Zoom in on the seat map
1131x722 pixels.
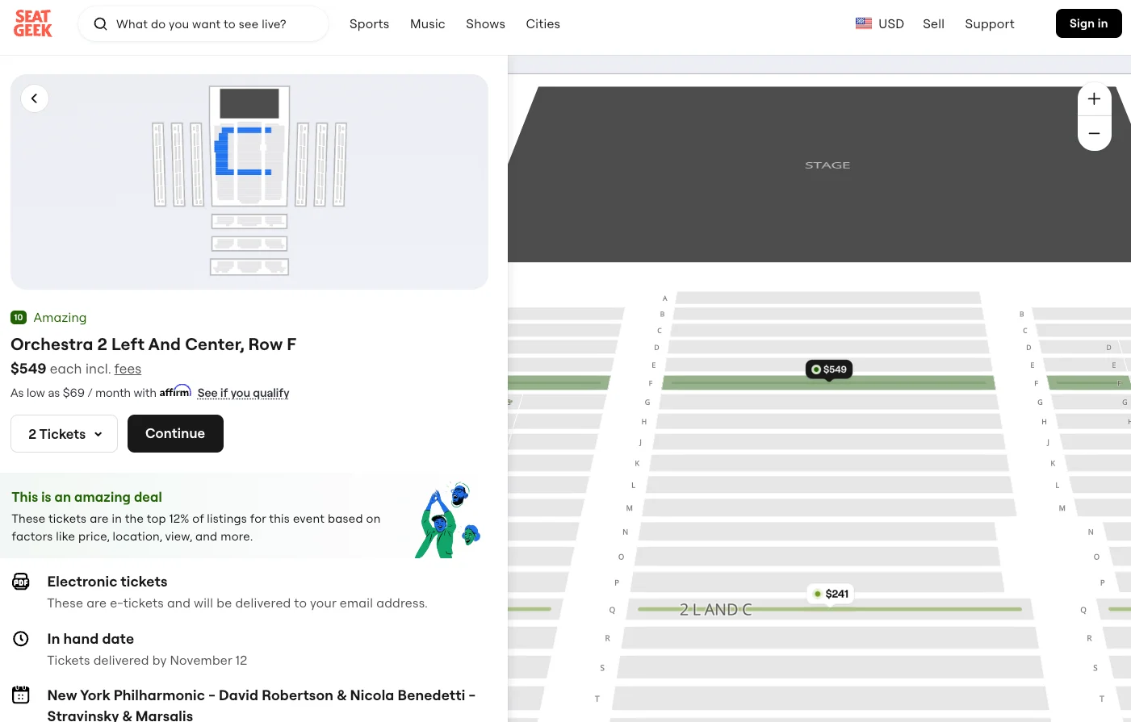pos(1094,99)
